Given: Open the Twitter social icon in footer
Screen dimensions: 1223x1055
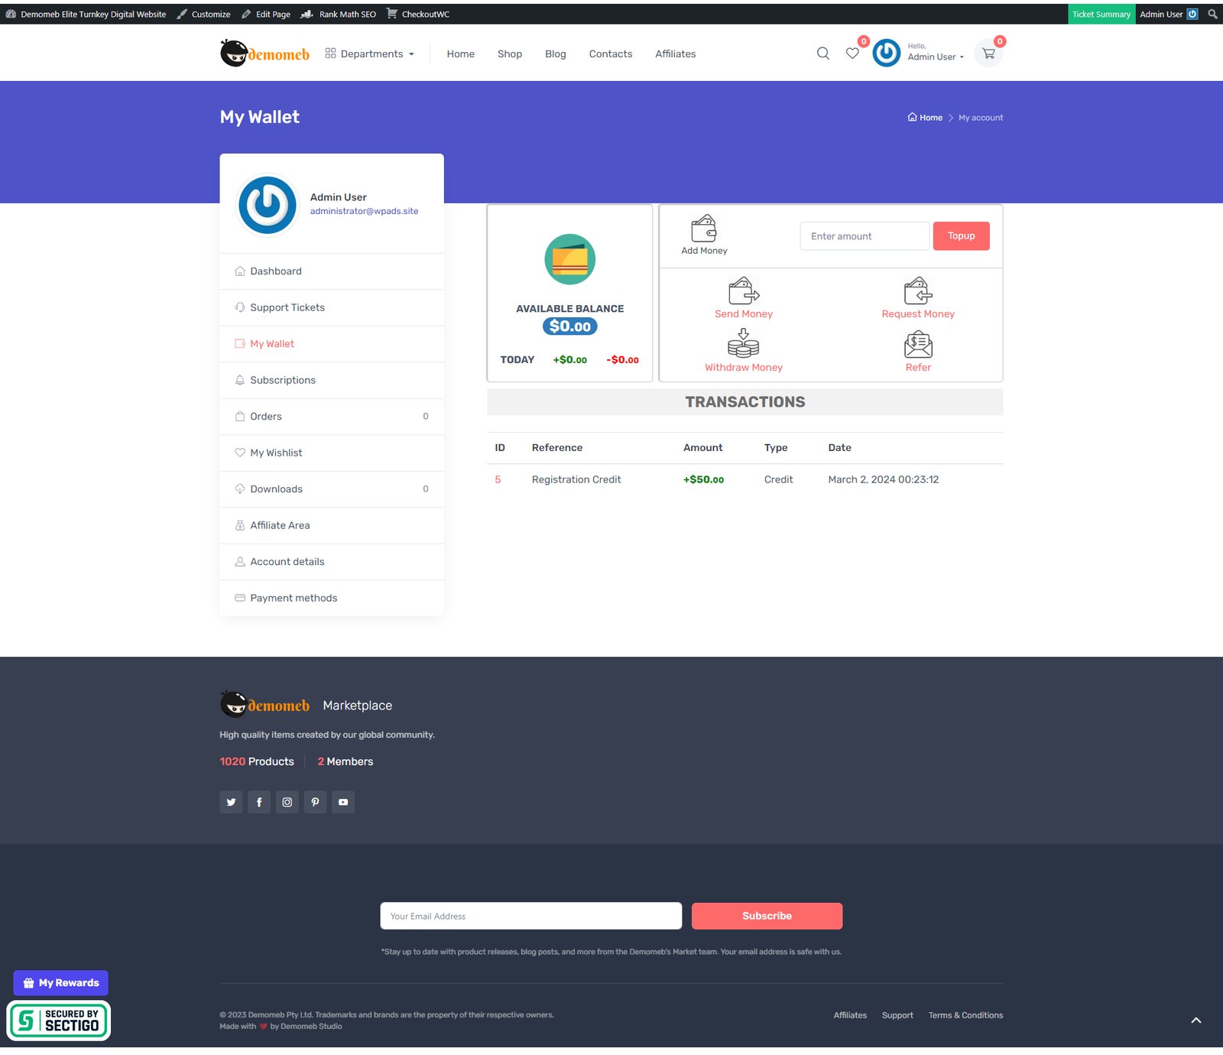Looking at the screenshot, I should 231,802.
